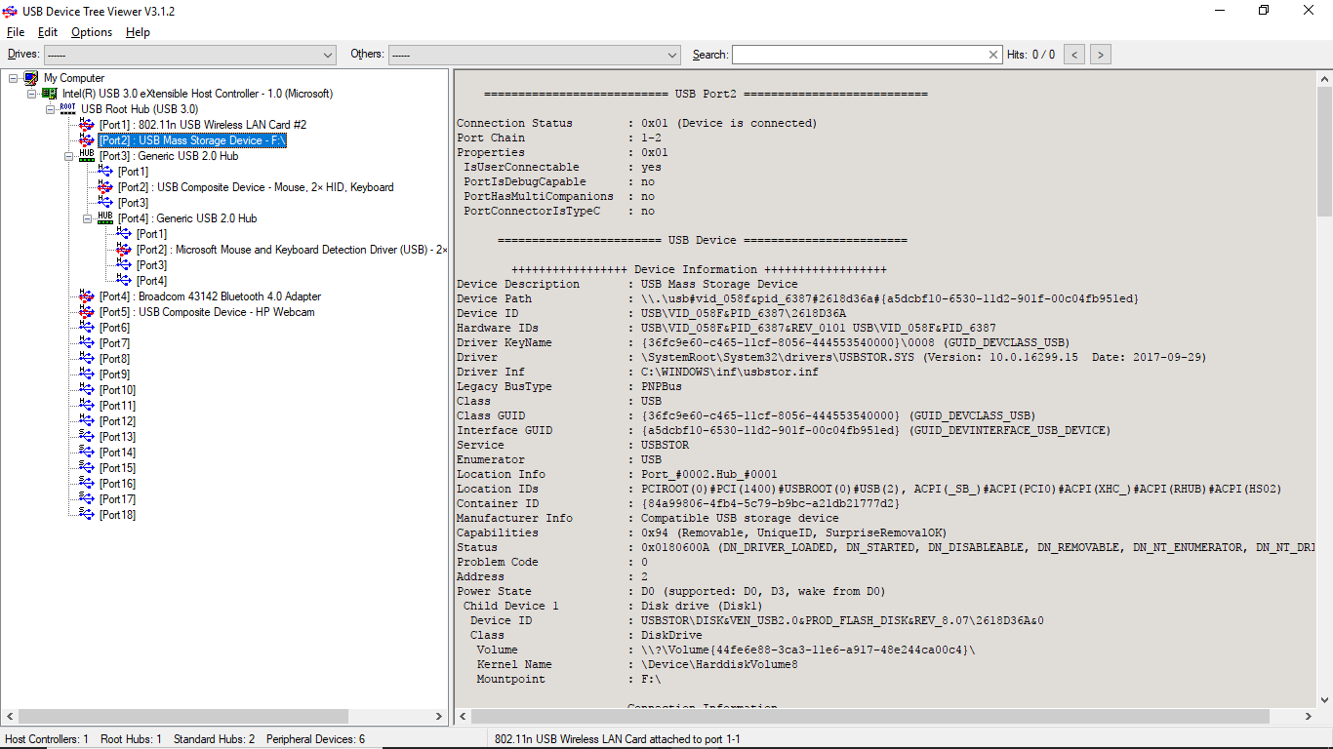Click the My Computer icon in tree
The width and height of the screenshot is (1333, 749).
[x=30, y=78]
